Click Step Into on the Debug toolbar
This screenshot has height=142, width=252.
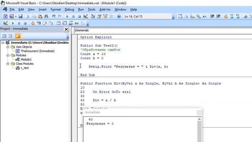[39, 23]
